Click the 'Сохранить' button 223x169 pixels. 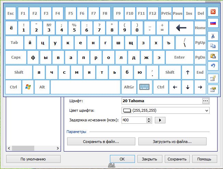[x=177, y=159]
